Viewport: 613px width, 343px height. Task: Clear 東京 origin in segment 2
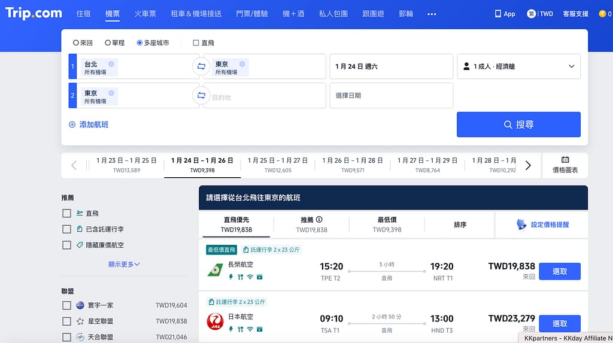coord(111,93)
